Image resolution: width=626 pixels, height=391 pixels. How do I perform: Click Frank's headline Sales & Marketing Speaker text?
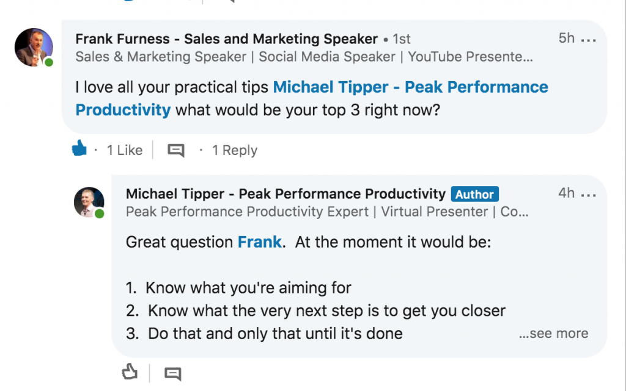161,57
